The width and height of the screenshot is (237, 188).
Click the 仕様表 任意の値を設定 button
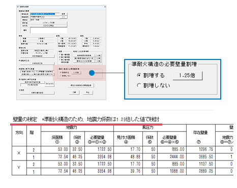38,92
